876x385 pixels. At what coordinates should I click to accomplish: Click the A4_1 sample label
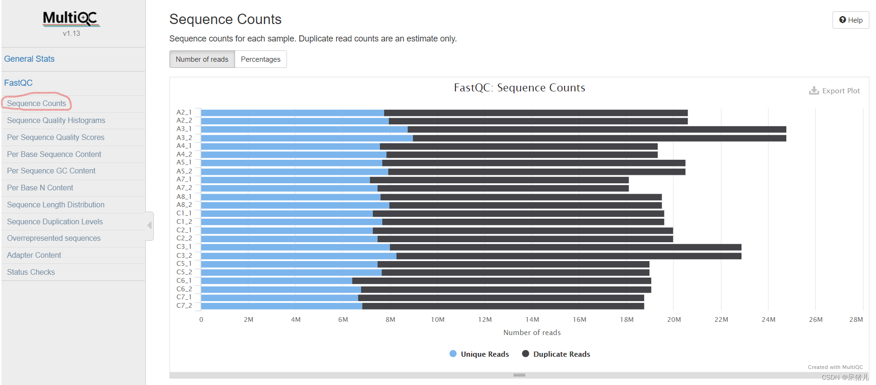click(x=184, y=146)
